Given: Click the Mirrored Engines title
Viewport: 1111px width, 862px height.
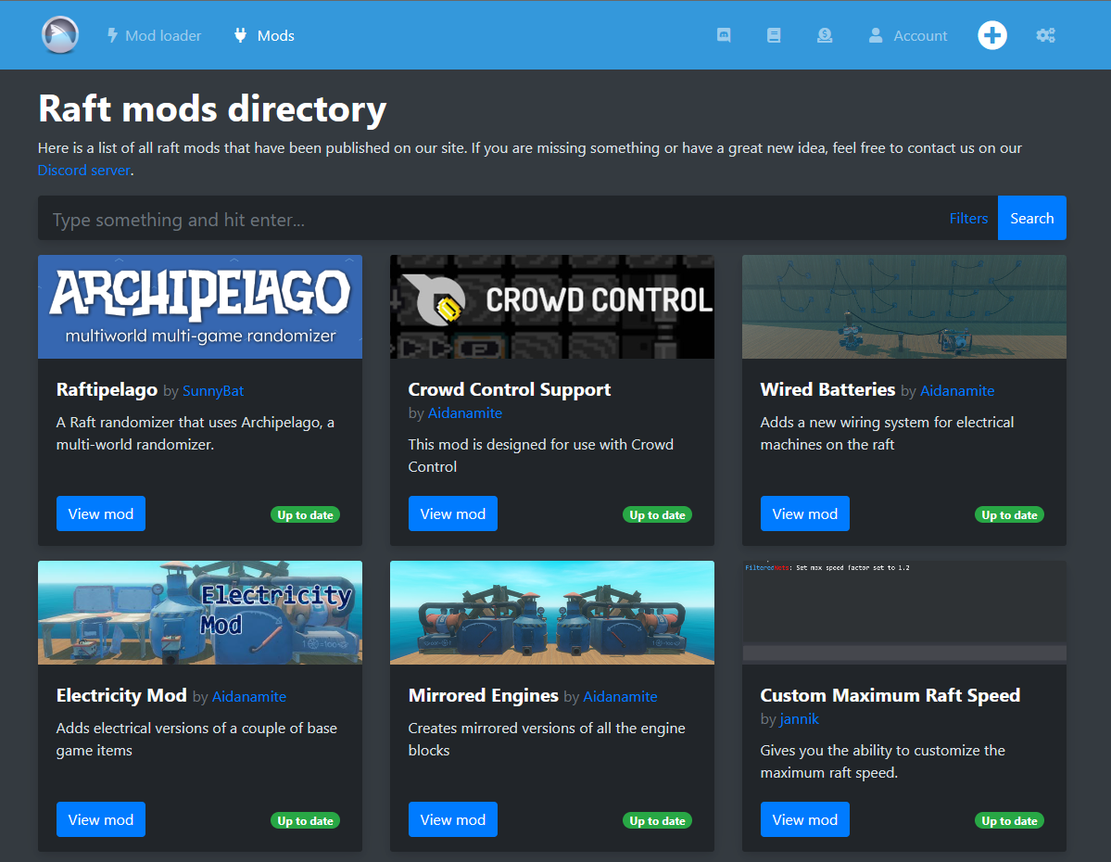Looking at the screenshot, I should [x=484, y=695].
